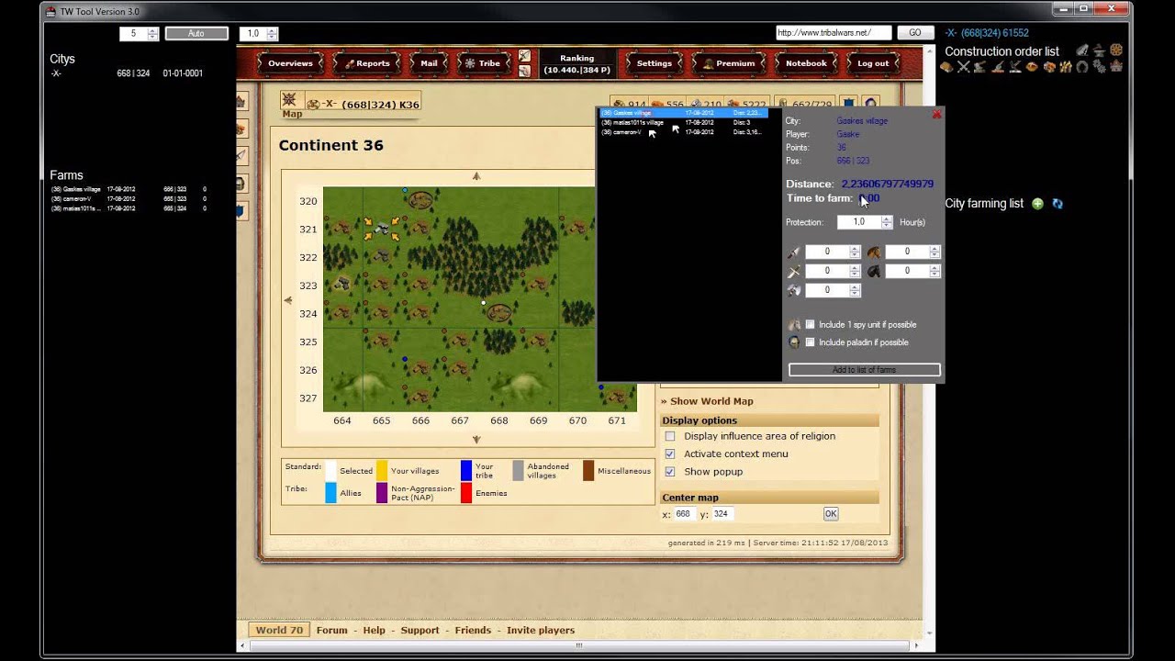The width and height of the screenshot is (1175, 661).
Task: Increase the Protection hours stepper
Action: pyautogui.click(x=887, y=219)
